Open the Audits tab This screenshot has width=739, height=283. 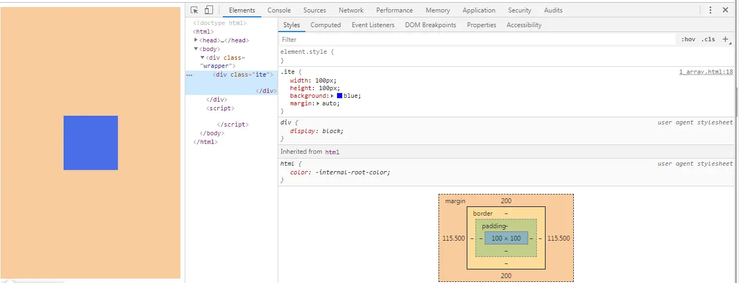tap(553, 10)
